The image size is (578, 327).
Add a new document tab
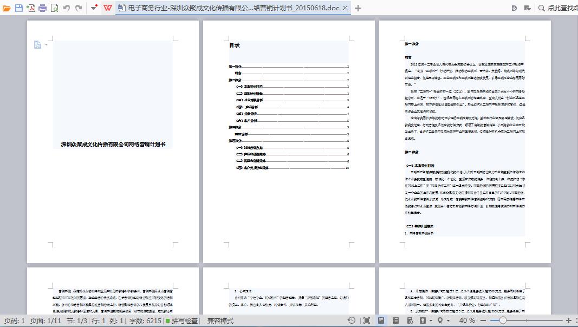(358, 8)
